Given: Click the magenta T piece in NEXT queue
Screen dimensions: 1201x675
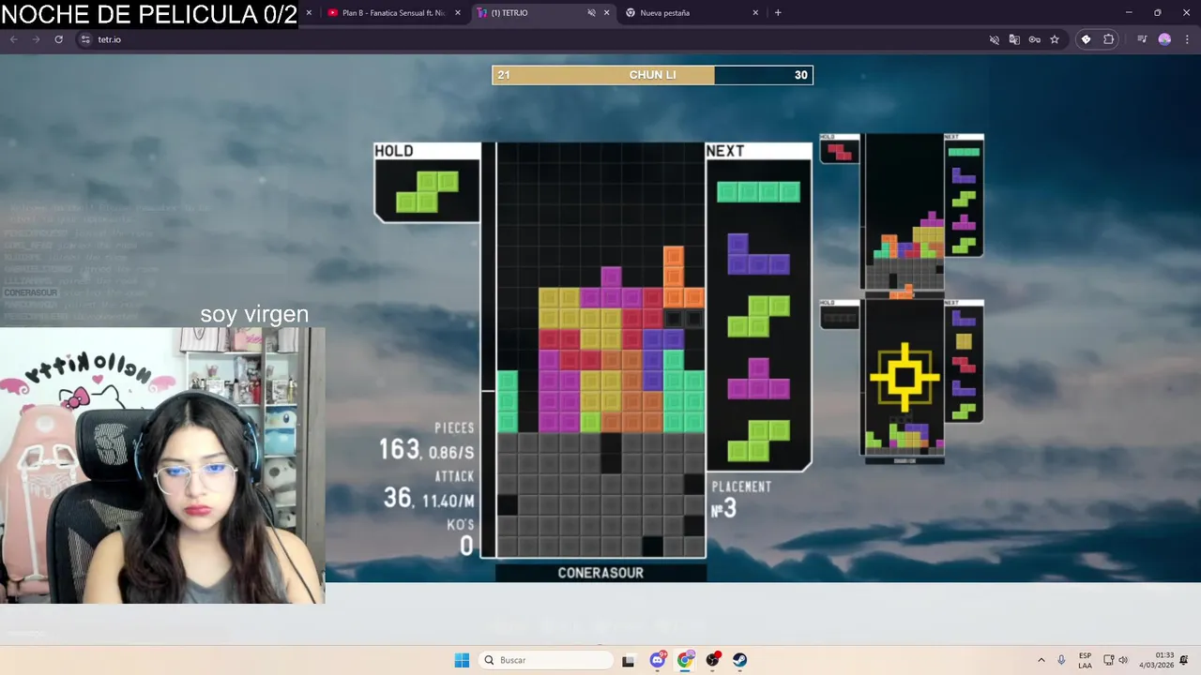Looking at the screenshot, I should (758, 379).
